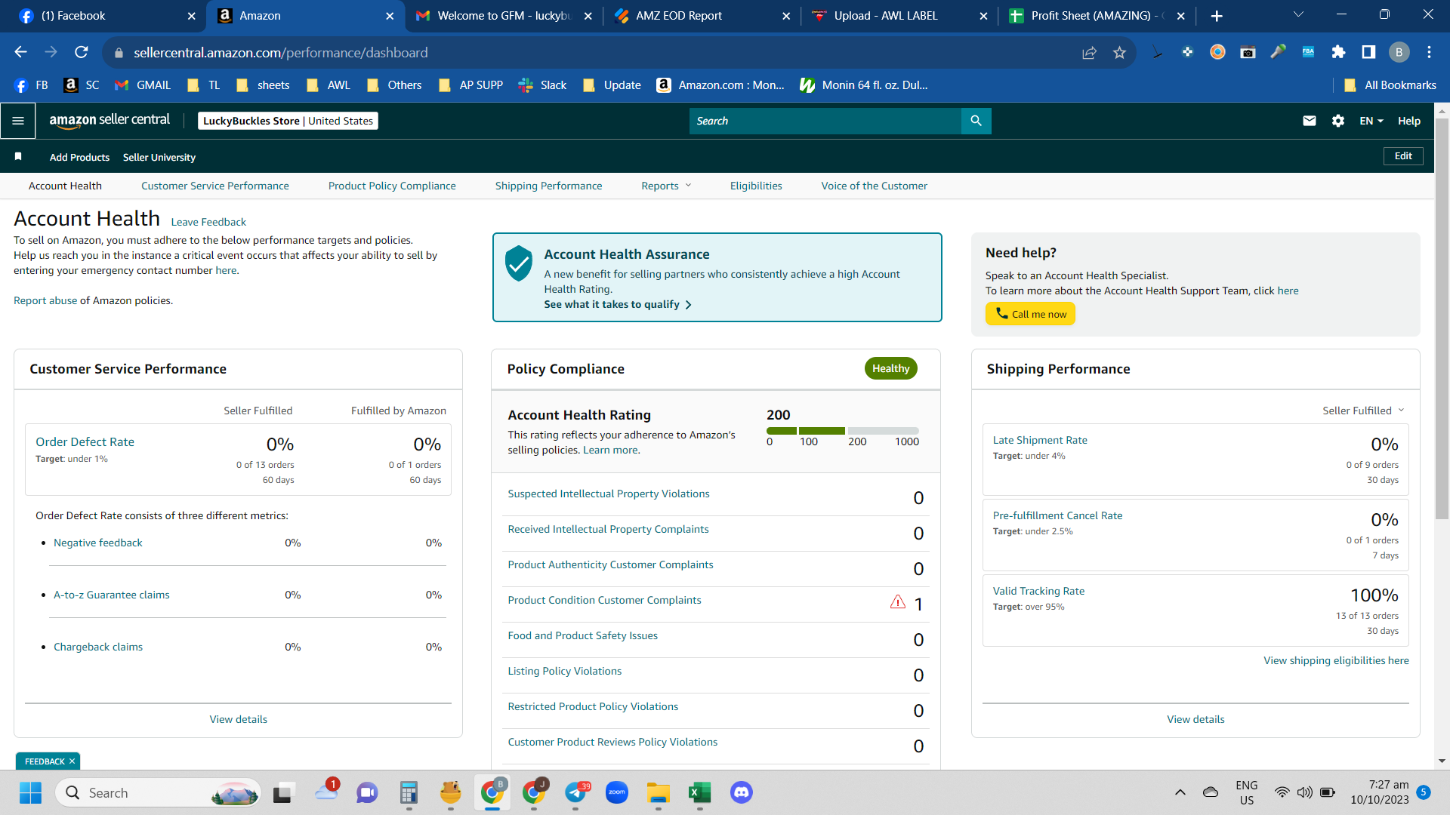Open the Late Shipment Rate link
The image size is (1450, 815).
[1040, 440]
